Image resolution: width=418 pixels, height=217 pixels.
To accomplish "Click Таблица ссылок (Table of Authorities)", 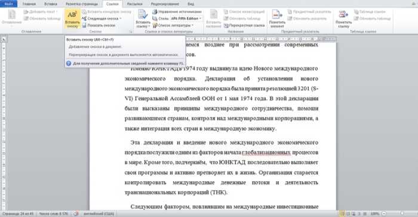I will coord(370,12).
